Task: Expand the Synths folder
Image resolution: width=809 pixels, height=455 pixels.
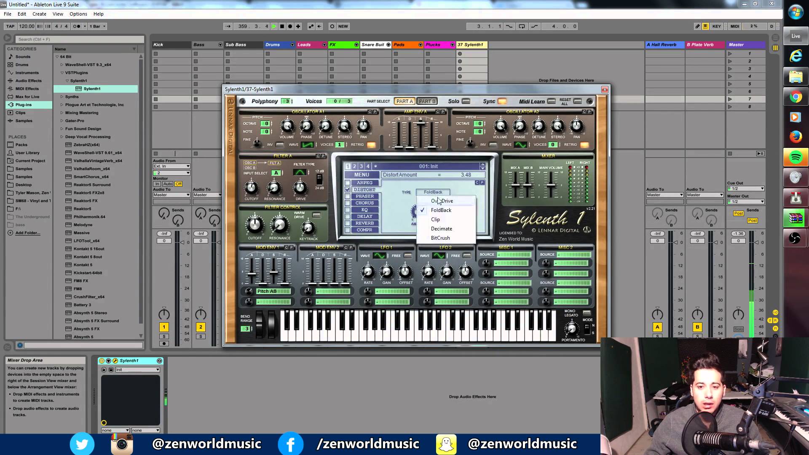Action: (x=62, y=97)
